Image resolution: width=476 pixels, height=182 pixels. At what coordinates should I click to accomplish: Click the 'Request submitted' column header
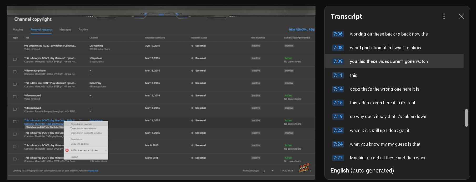pyautogui.click(x=155, y=38)
